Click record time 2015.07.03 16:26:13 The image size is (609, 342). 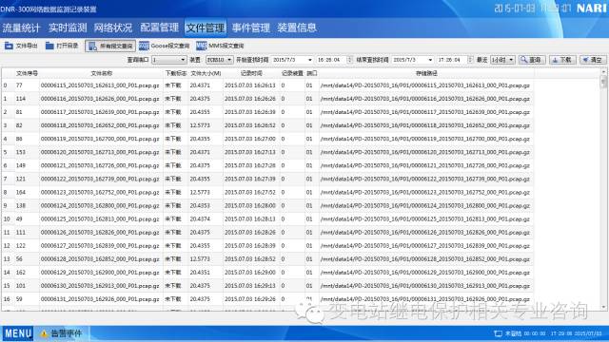click(x=249, y=85)
